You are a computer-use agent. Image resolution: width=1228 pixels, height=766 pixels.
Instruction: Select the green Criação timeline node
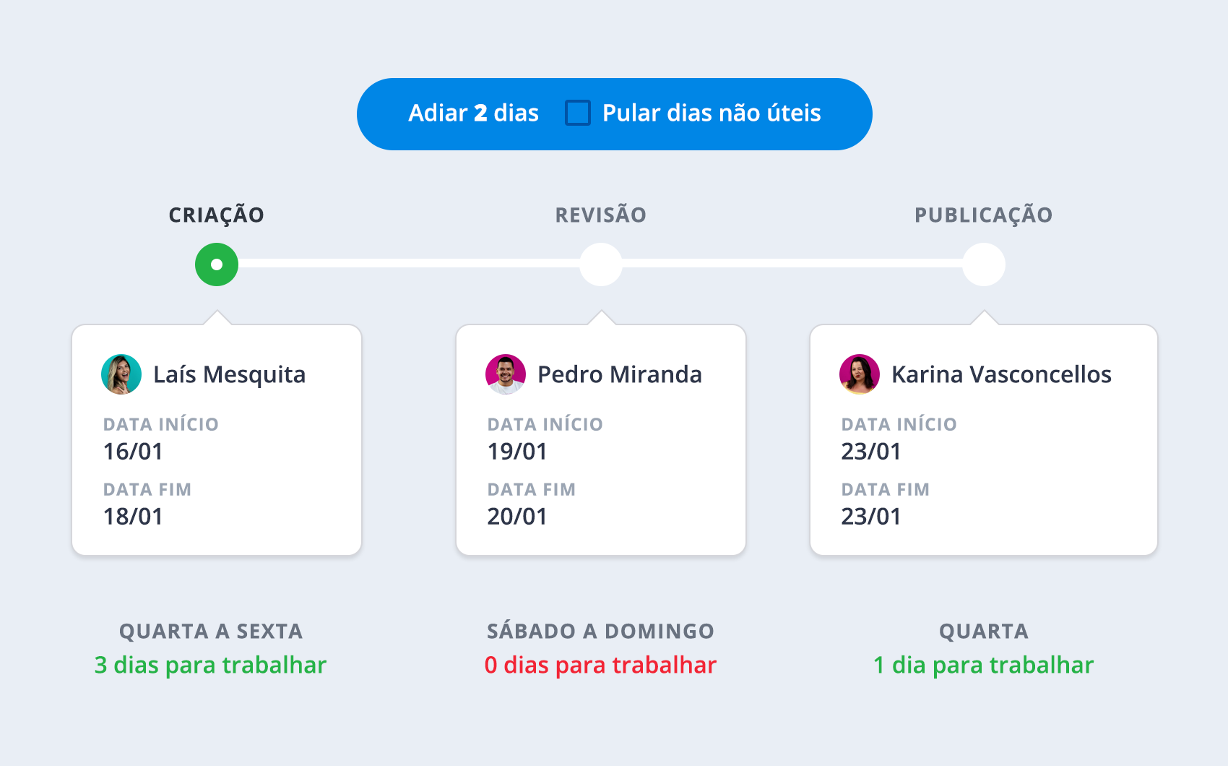(217, 264)
